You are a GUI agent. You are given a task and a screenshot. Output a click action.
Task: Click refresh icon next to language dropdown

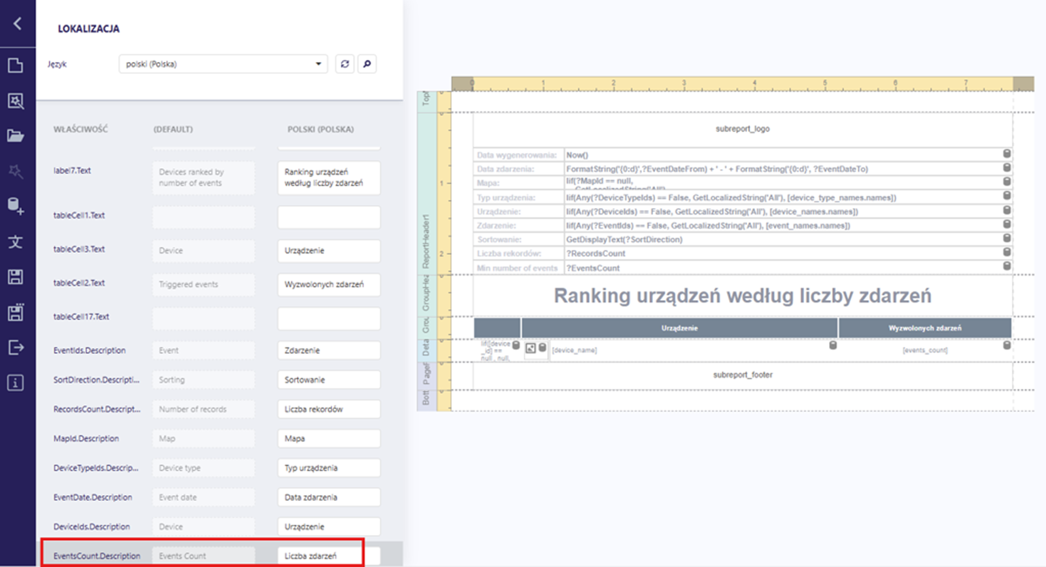345,64
